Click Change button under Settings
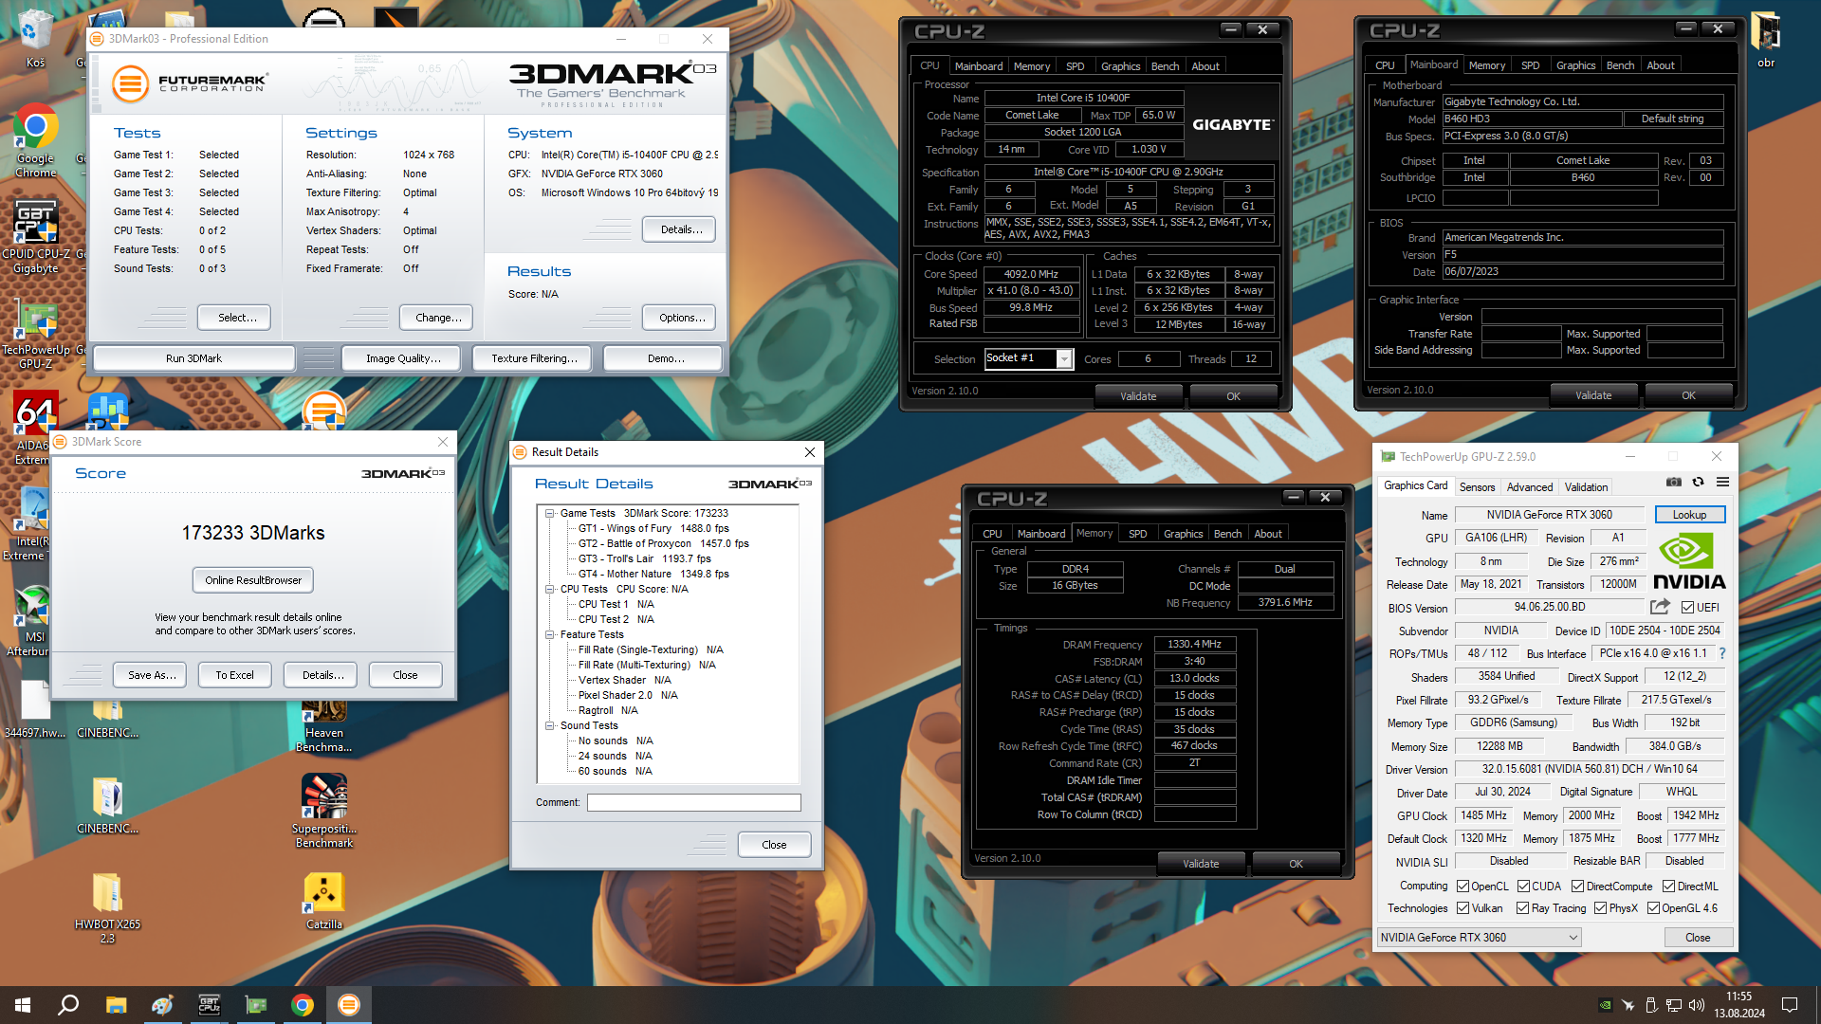The height and width of the screenshot is (1024, 1821). [438, 318]
